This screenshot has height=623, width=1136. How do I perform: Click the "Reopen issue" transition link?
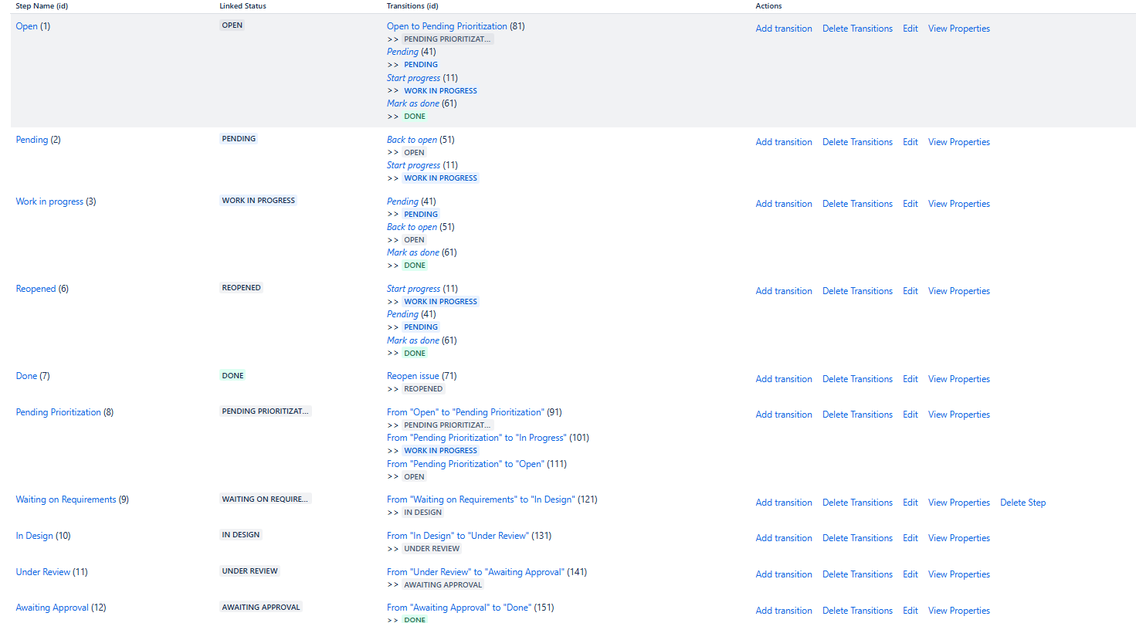pos(413,376)
